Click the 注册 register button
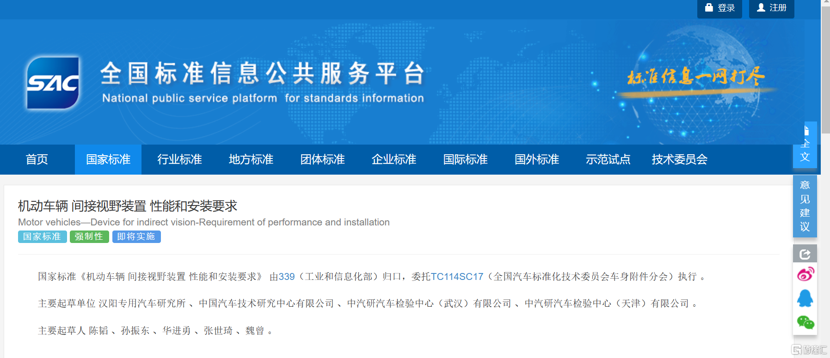Image resolution: width=830 pixels, height=358 pixels. (x=772, y=8)
